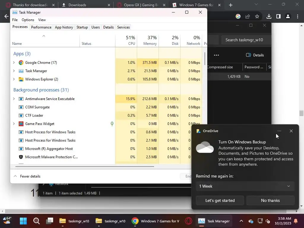Click the share page icon in Chrome

[248, 17]
